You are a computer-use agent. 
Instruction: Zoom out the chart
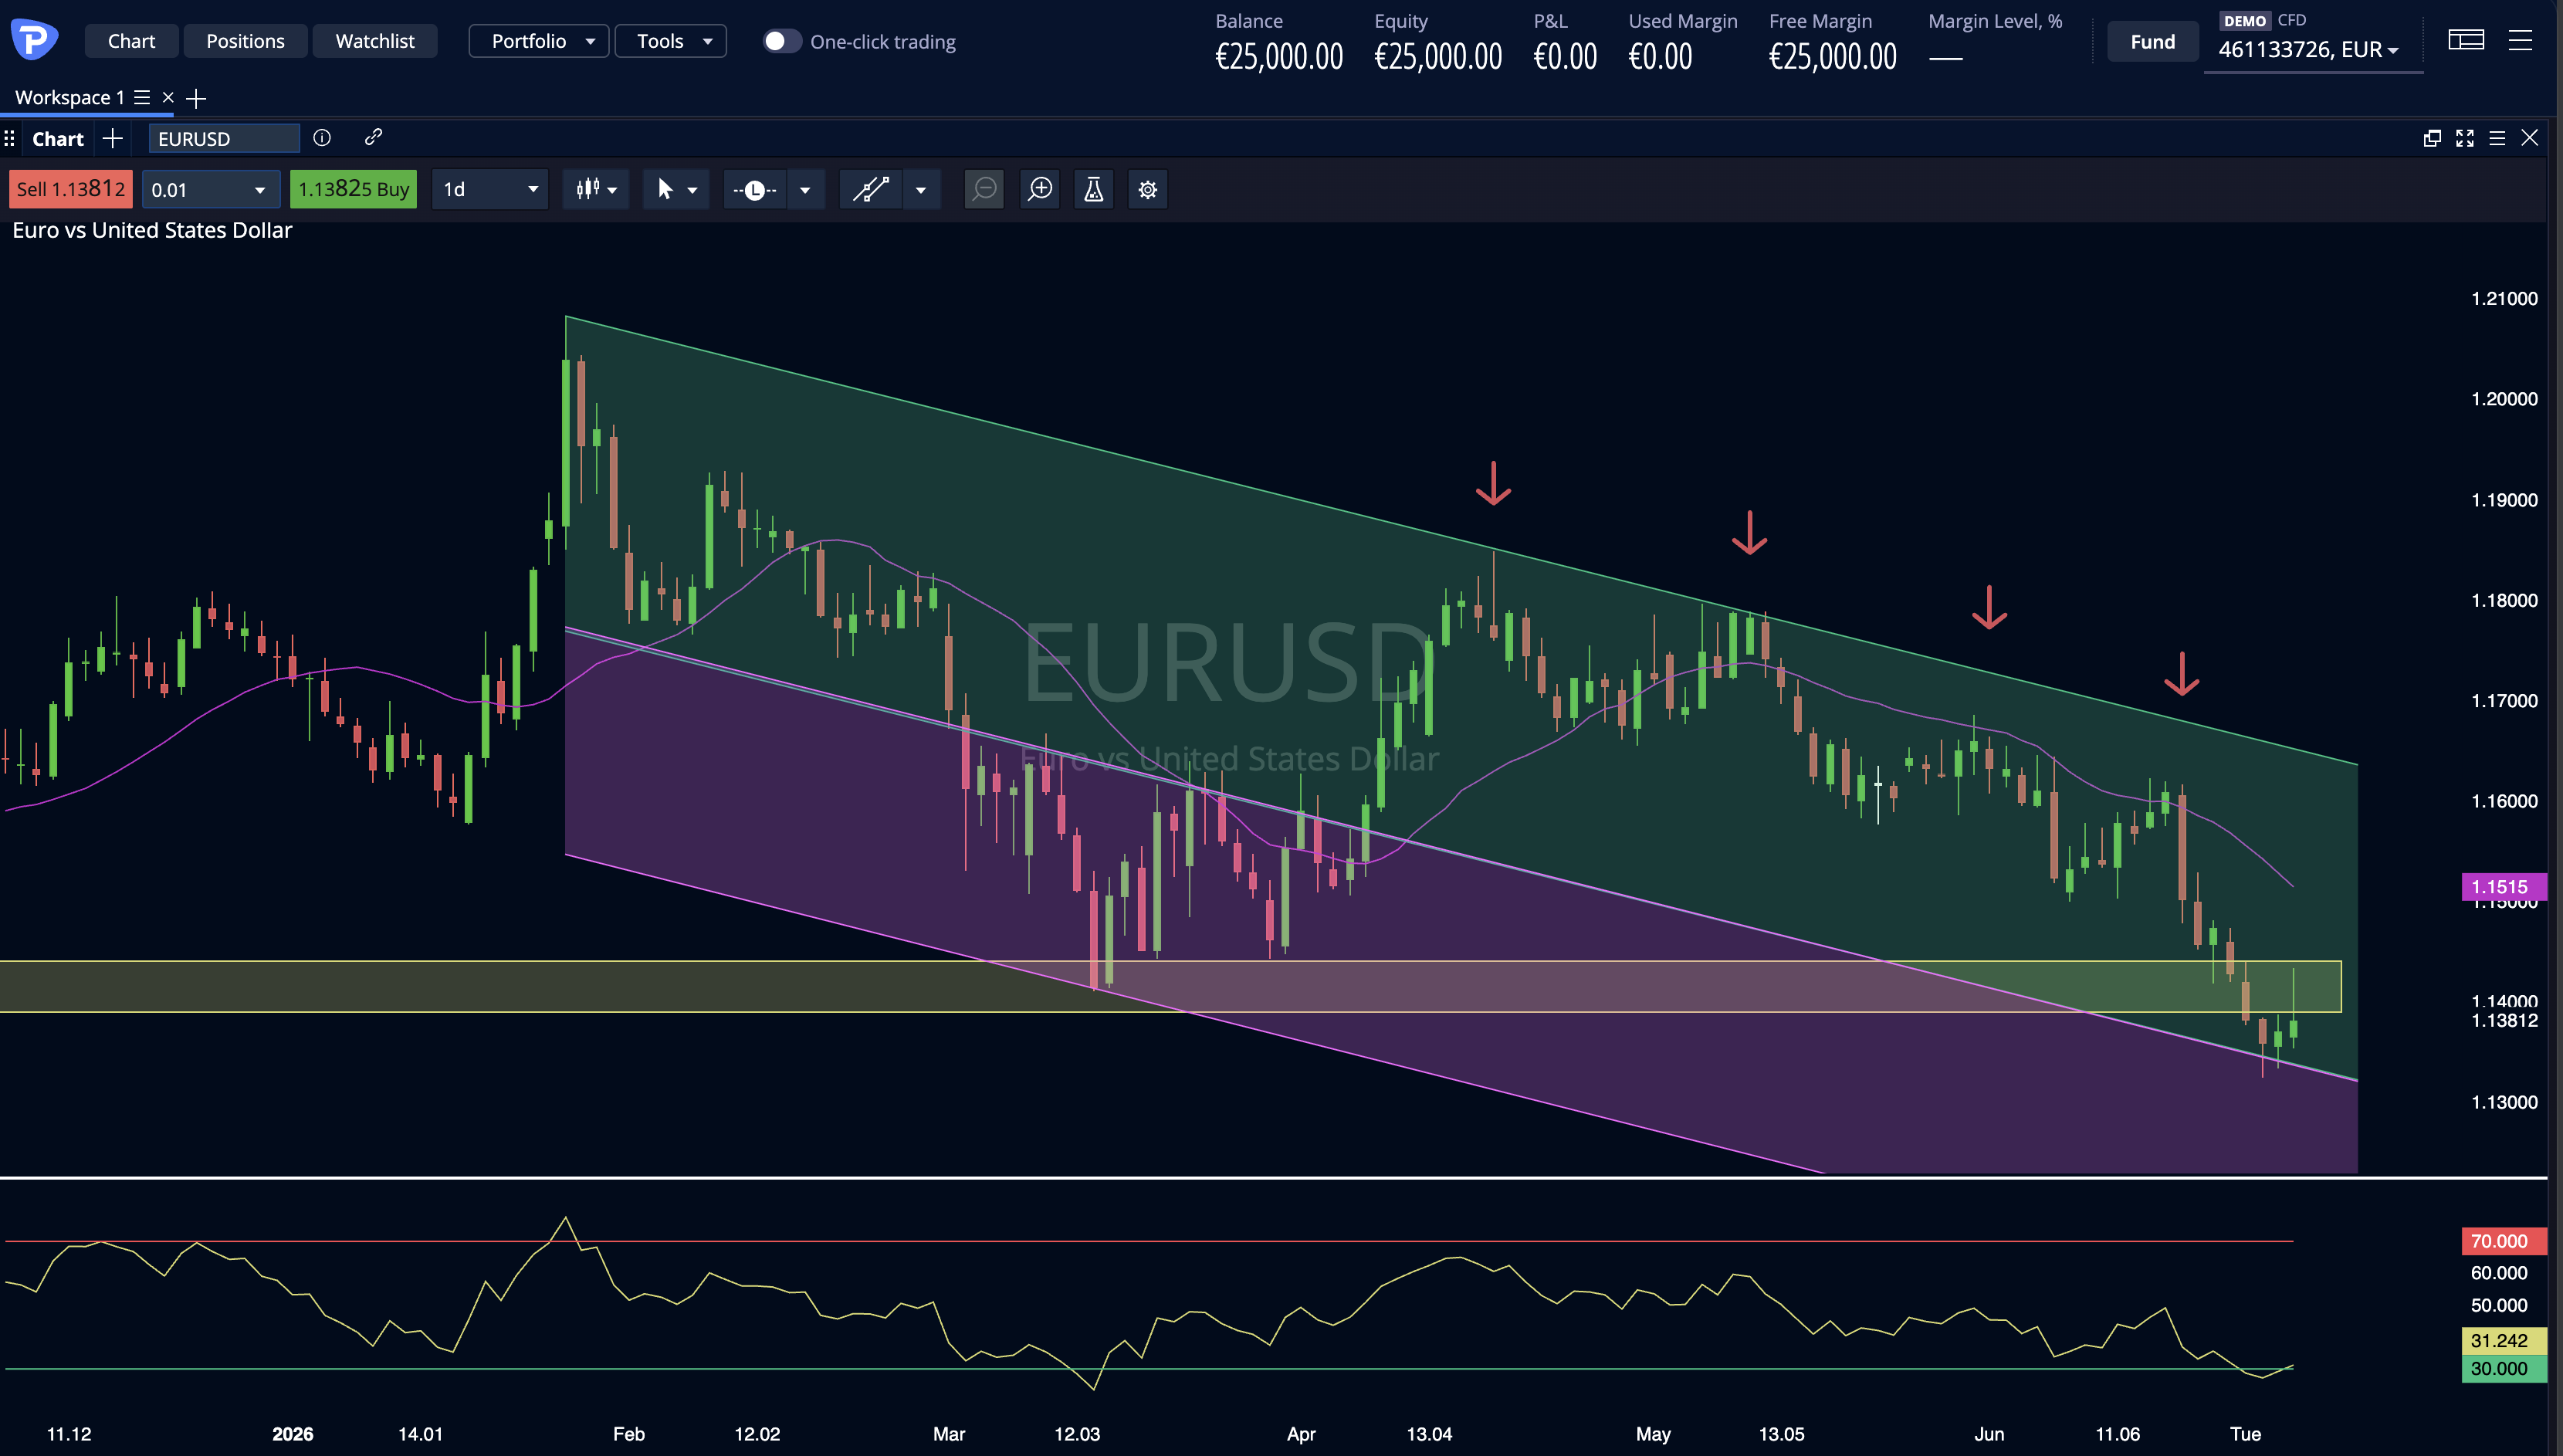click(985, 189)
